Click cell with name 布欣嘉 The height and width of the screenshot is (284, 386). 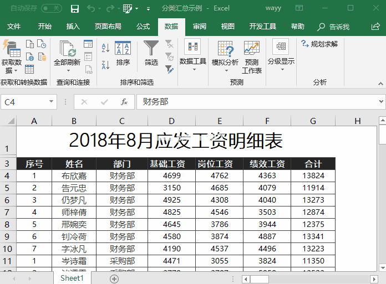[74, 176]
